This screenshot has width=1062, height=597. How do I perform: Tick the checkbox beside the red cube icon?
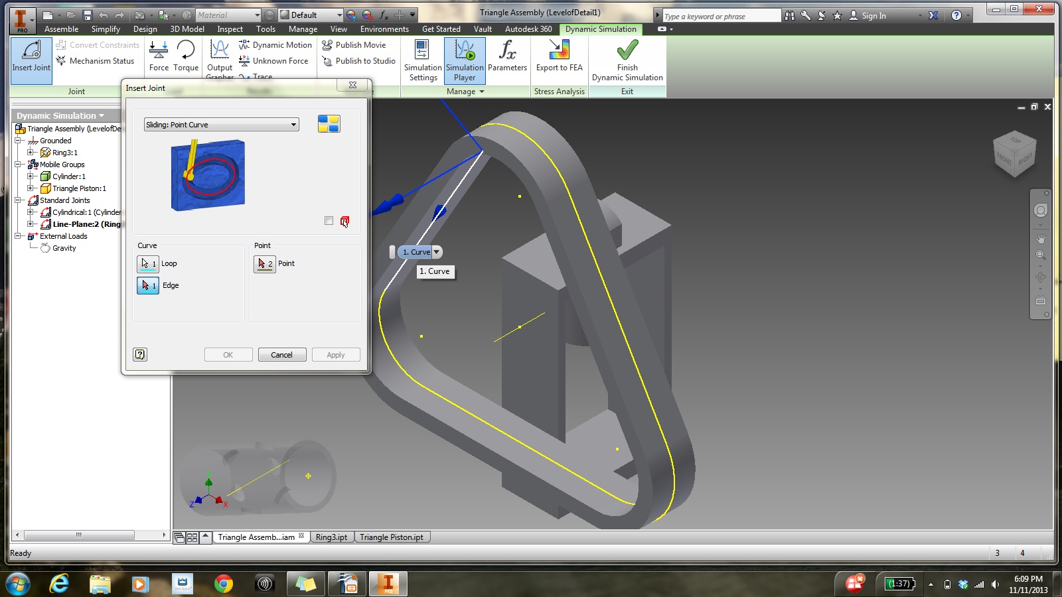point(329,221)
